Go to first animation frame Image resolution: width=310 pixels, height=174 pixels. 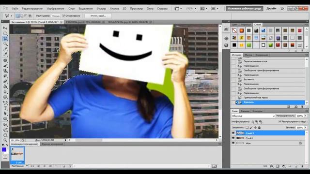pyautogui.click(x=32, y=166)
